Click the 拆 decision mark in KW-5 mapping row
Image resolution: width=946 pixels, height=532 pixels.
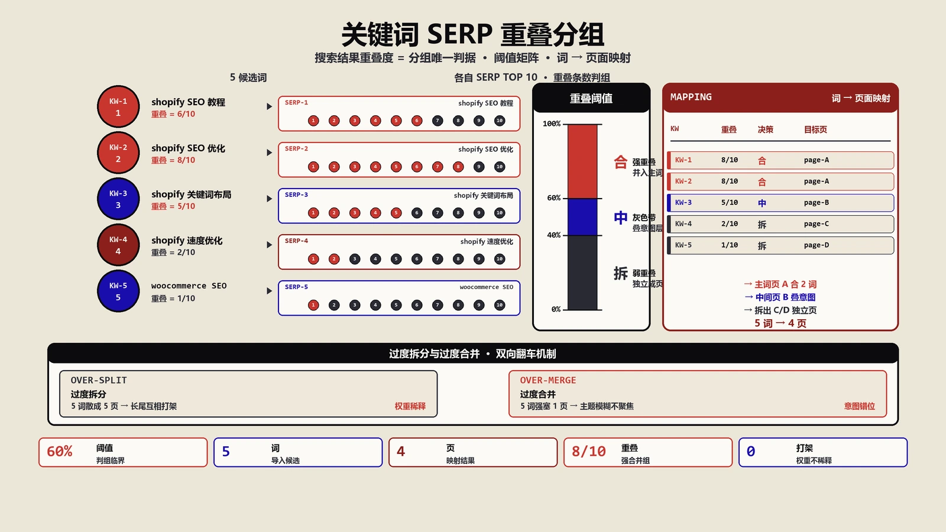(x=762, y=245)
